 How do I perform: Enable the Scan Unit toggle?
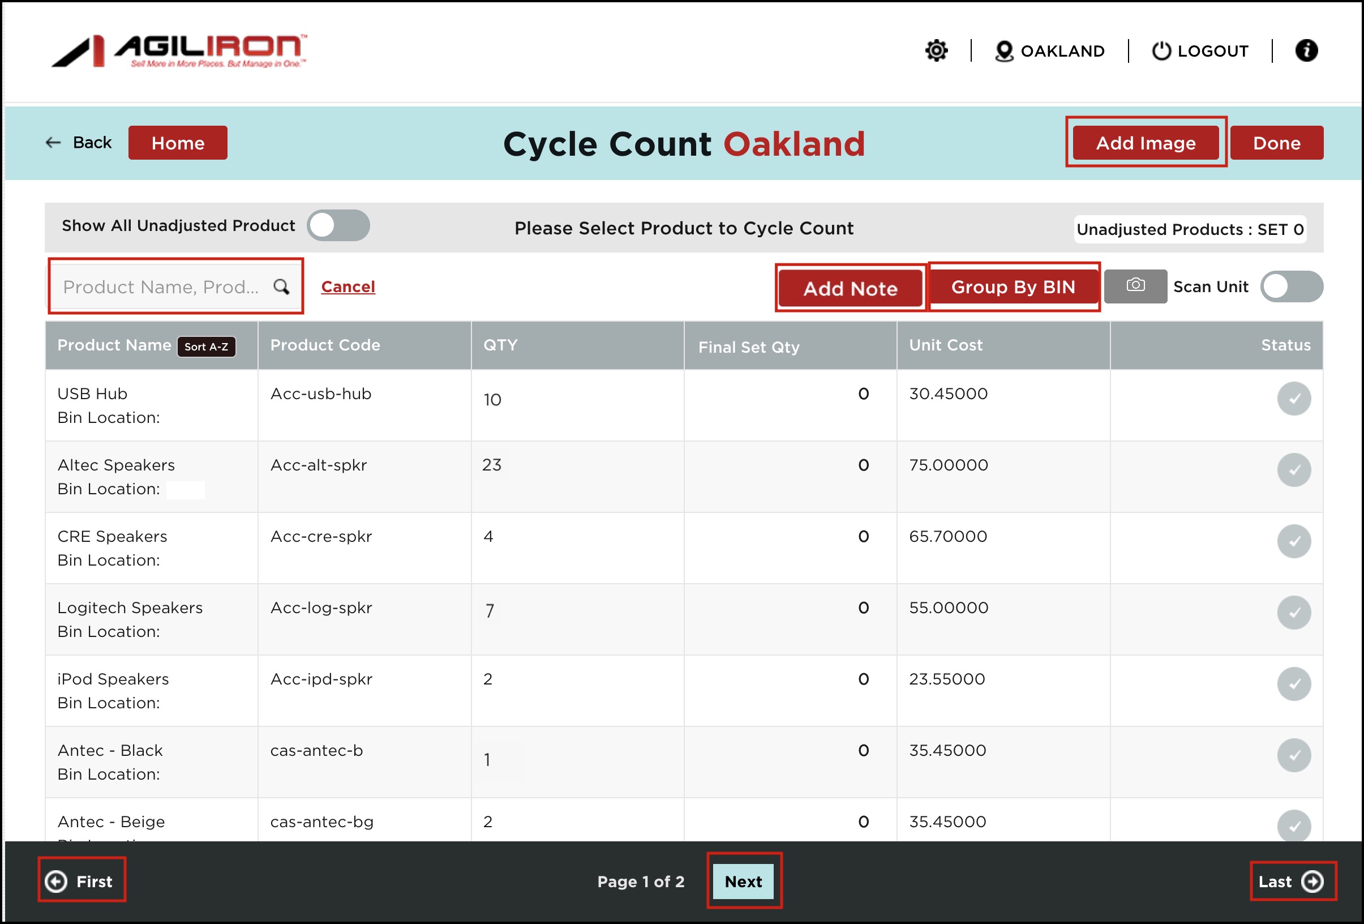(x=1291, y=286)
